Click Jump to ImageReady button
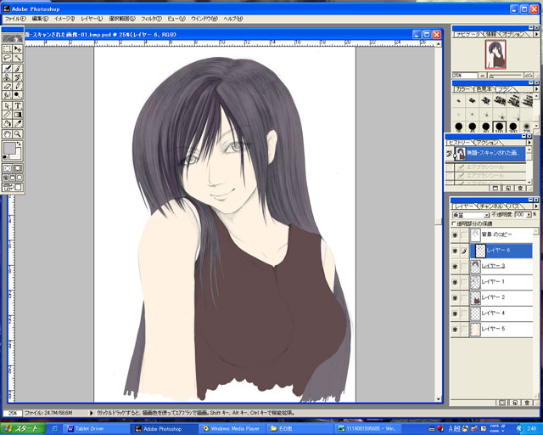The width and height of the screenshot is (543, 435). (13, 187)
